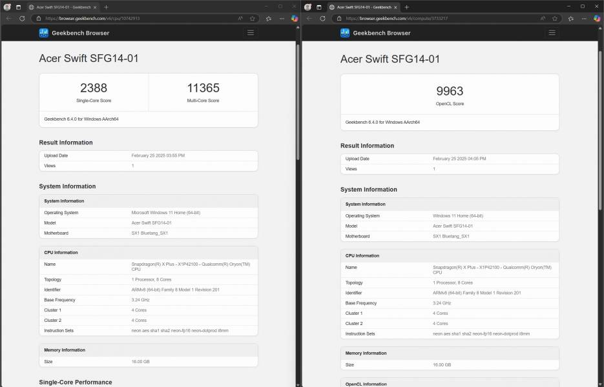Viewport: 604px width, 387px height.
Task: Click the upload date 'February 25 2025 03:55 PM'
Action: 158,155
